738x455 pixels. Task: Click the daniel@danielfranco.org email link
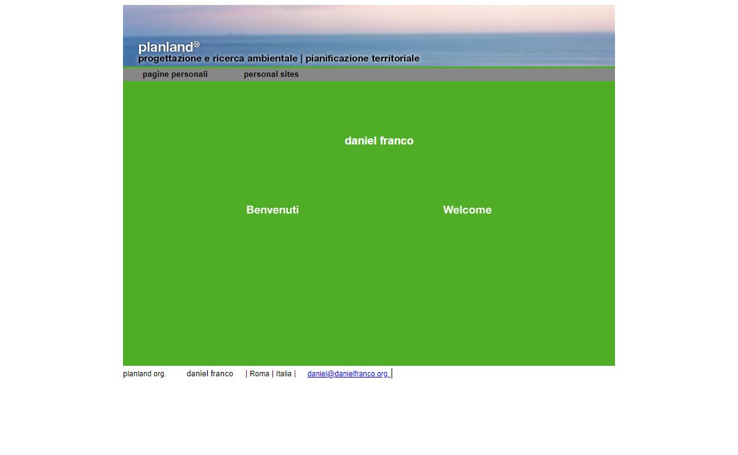pos(348,374)
